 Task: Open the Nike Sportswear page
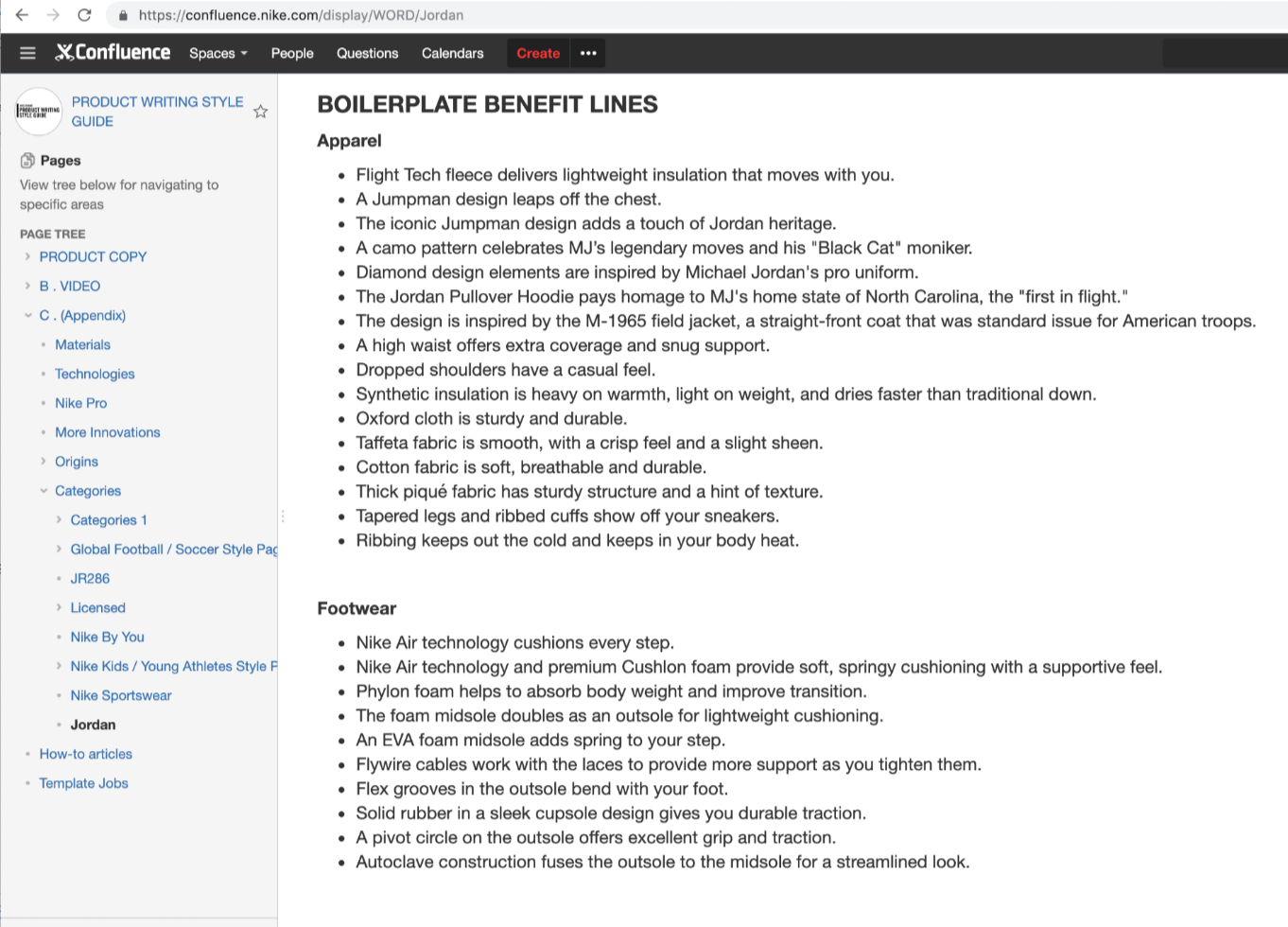coord(121,696)
